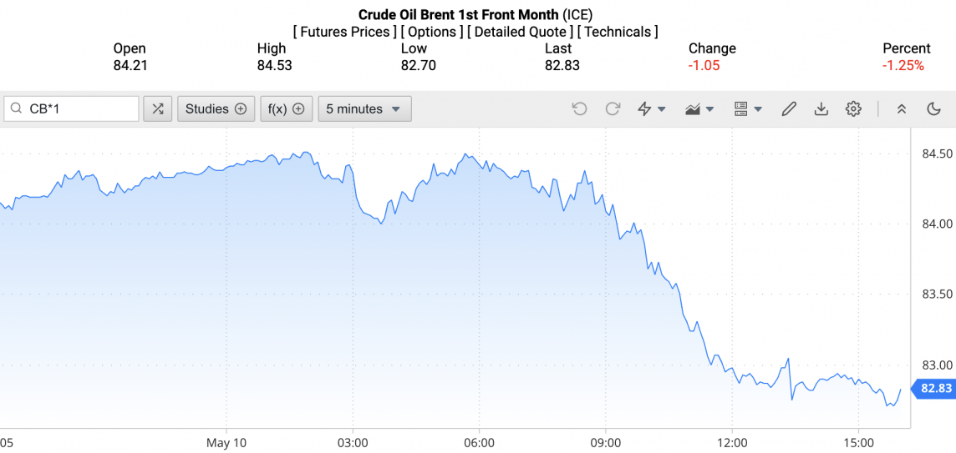Click the search magnifier icon
This screenshot has height=453, width=956.
16,108
